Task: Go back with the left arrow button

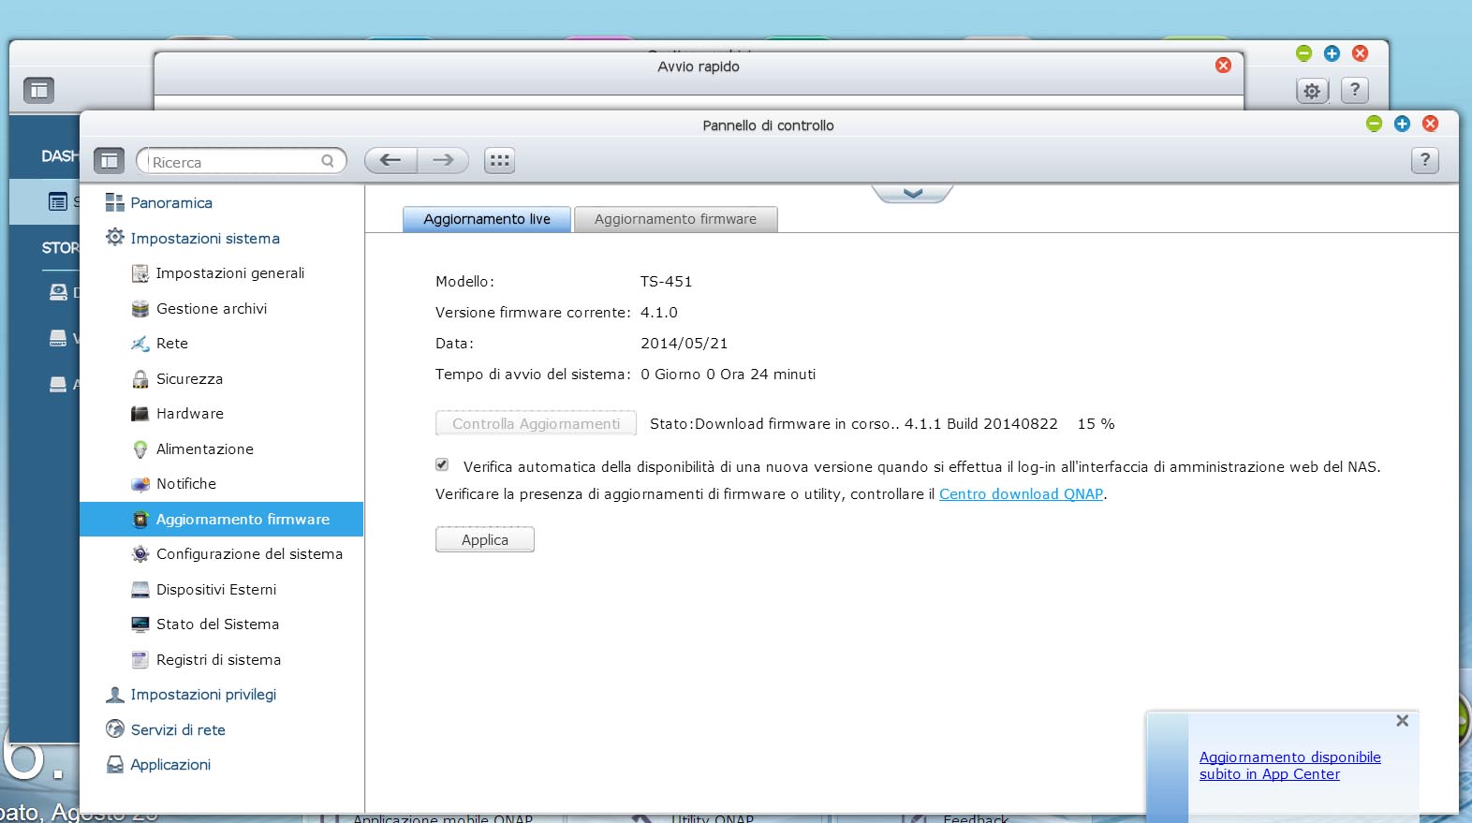Action: 390,161
